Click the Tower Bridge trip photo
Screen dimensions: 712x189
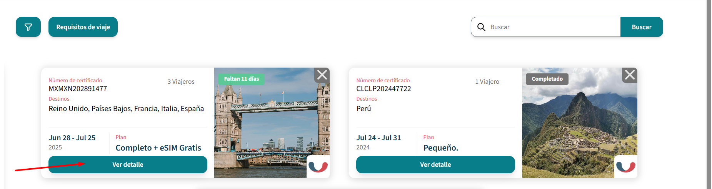265,123
